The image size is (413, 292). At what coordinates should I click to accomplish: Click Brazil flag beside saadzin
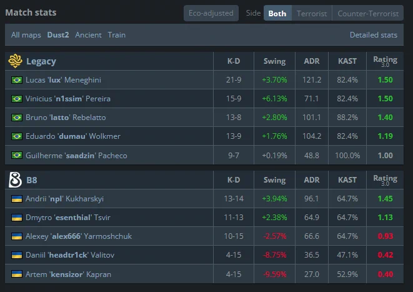(17, 156)
